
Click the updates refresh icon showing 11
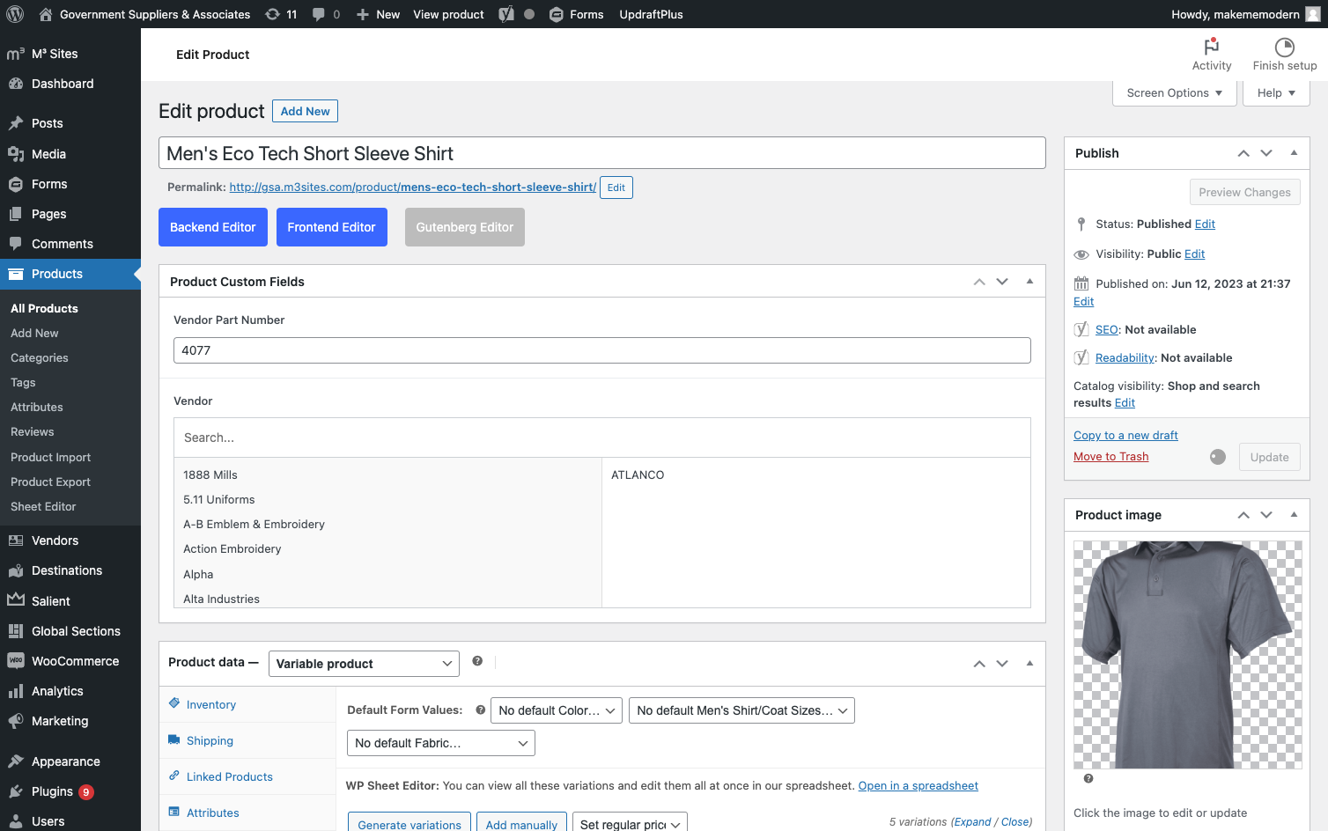click(273, 14)
